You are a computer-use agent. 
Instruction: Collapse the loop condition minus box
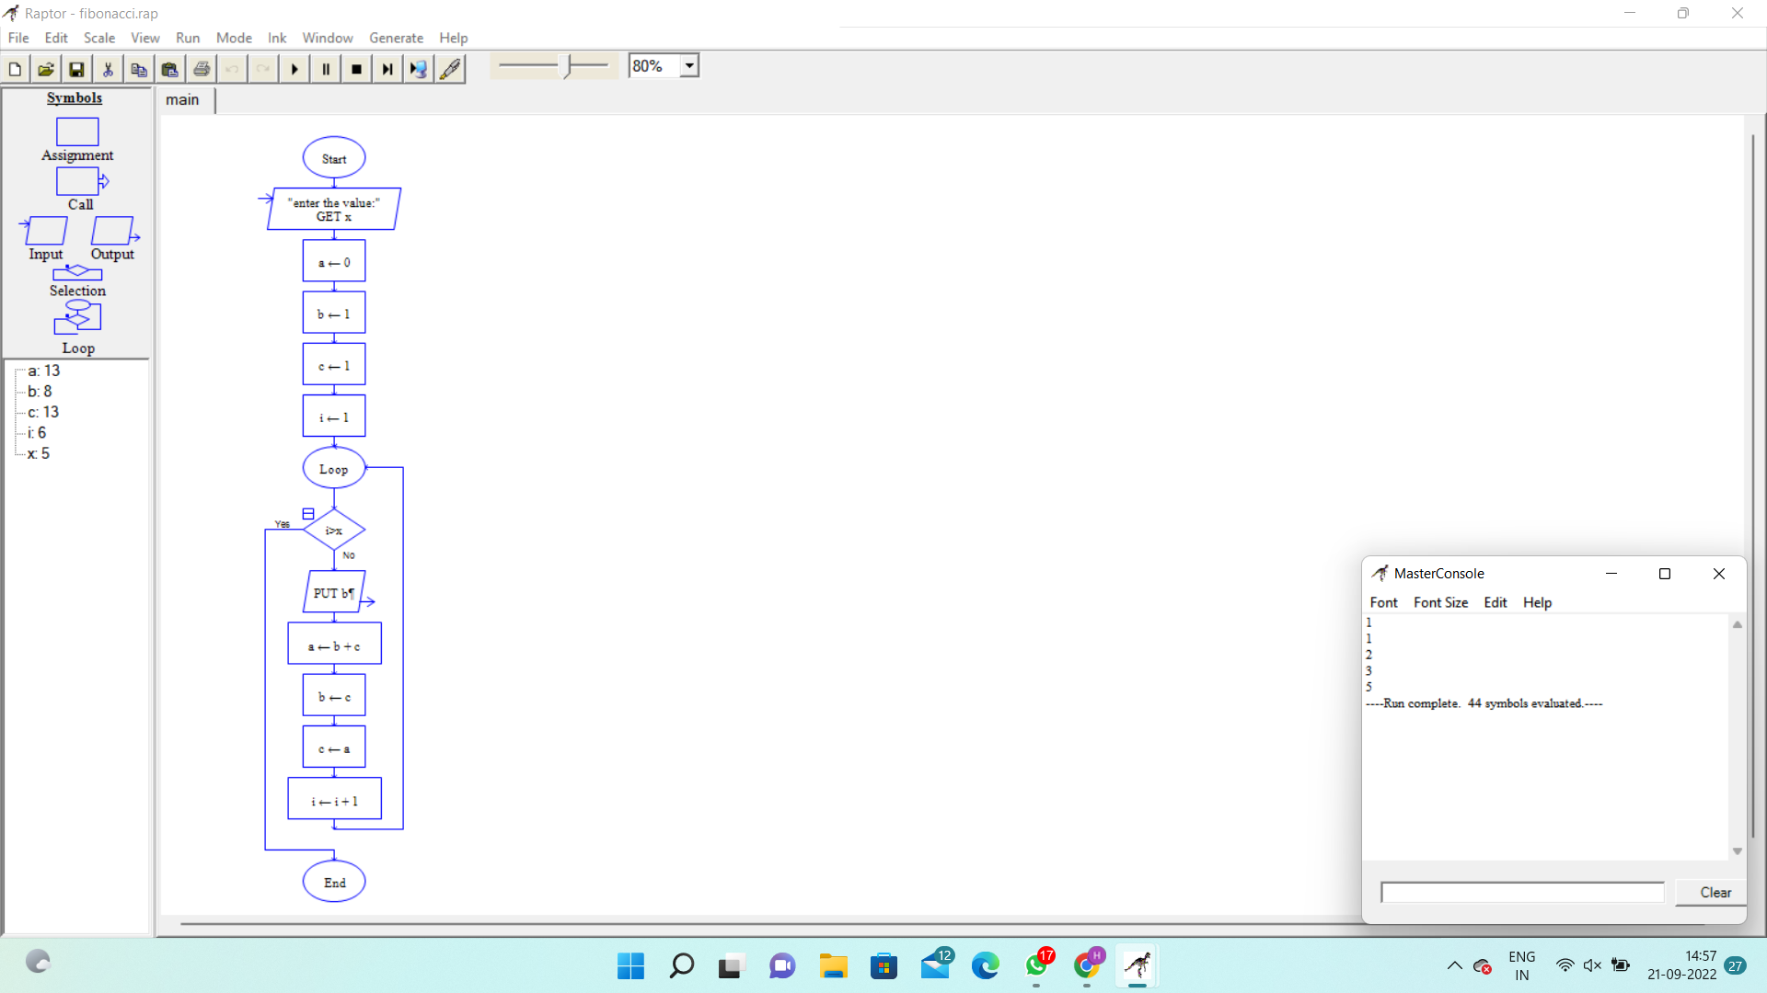308,514
